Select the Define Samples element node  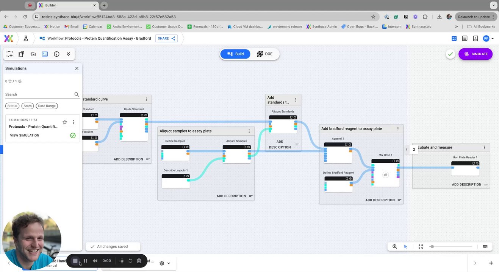(x=175, y=153)
